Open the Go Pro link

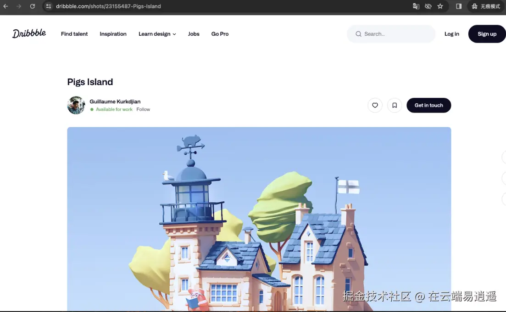[x=220, y=34]
